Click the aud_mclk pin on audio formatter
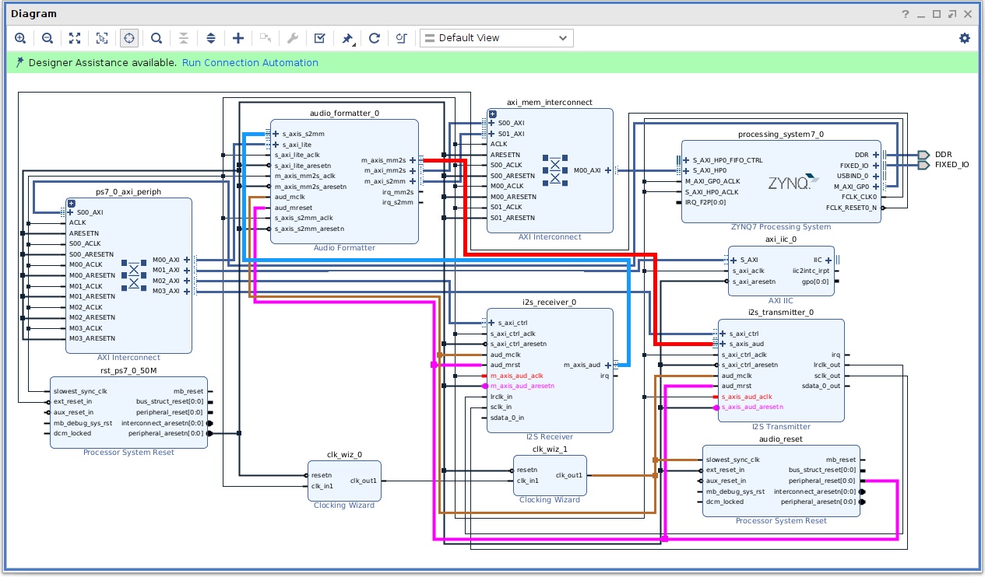Viewport: 985px width, 577px height. point(291,197)
